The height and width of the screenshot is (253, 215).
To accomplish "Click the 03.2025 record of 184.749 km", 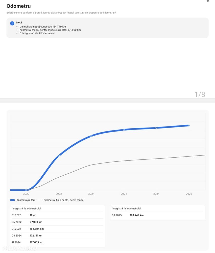I will (157, 215).
